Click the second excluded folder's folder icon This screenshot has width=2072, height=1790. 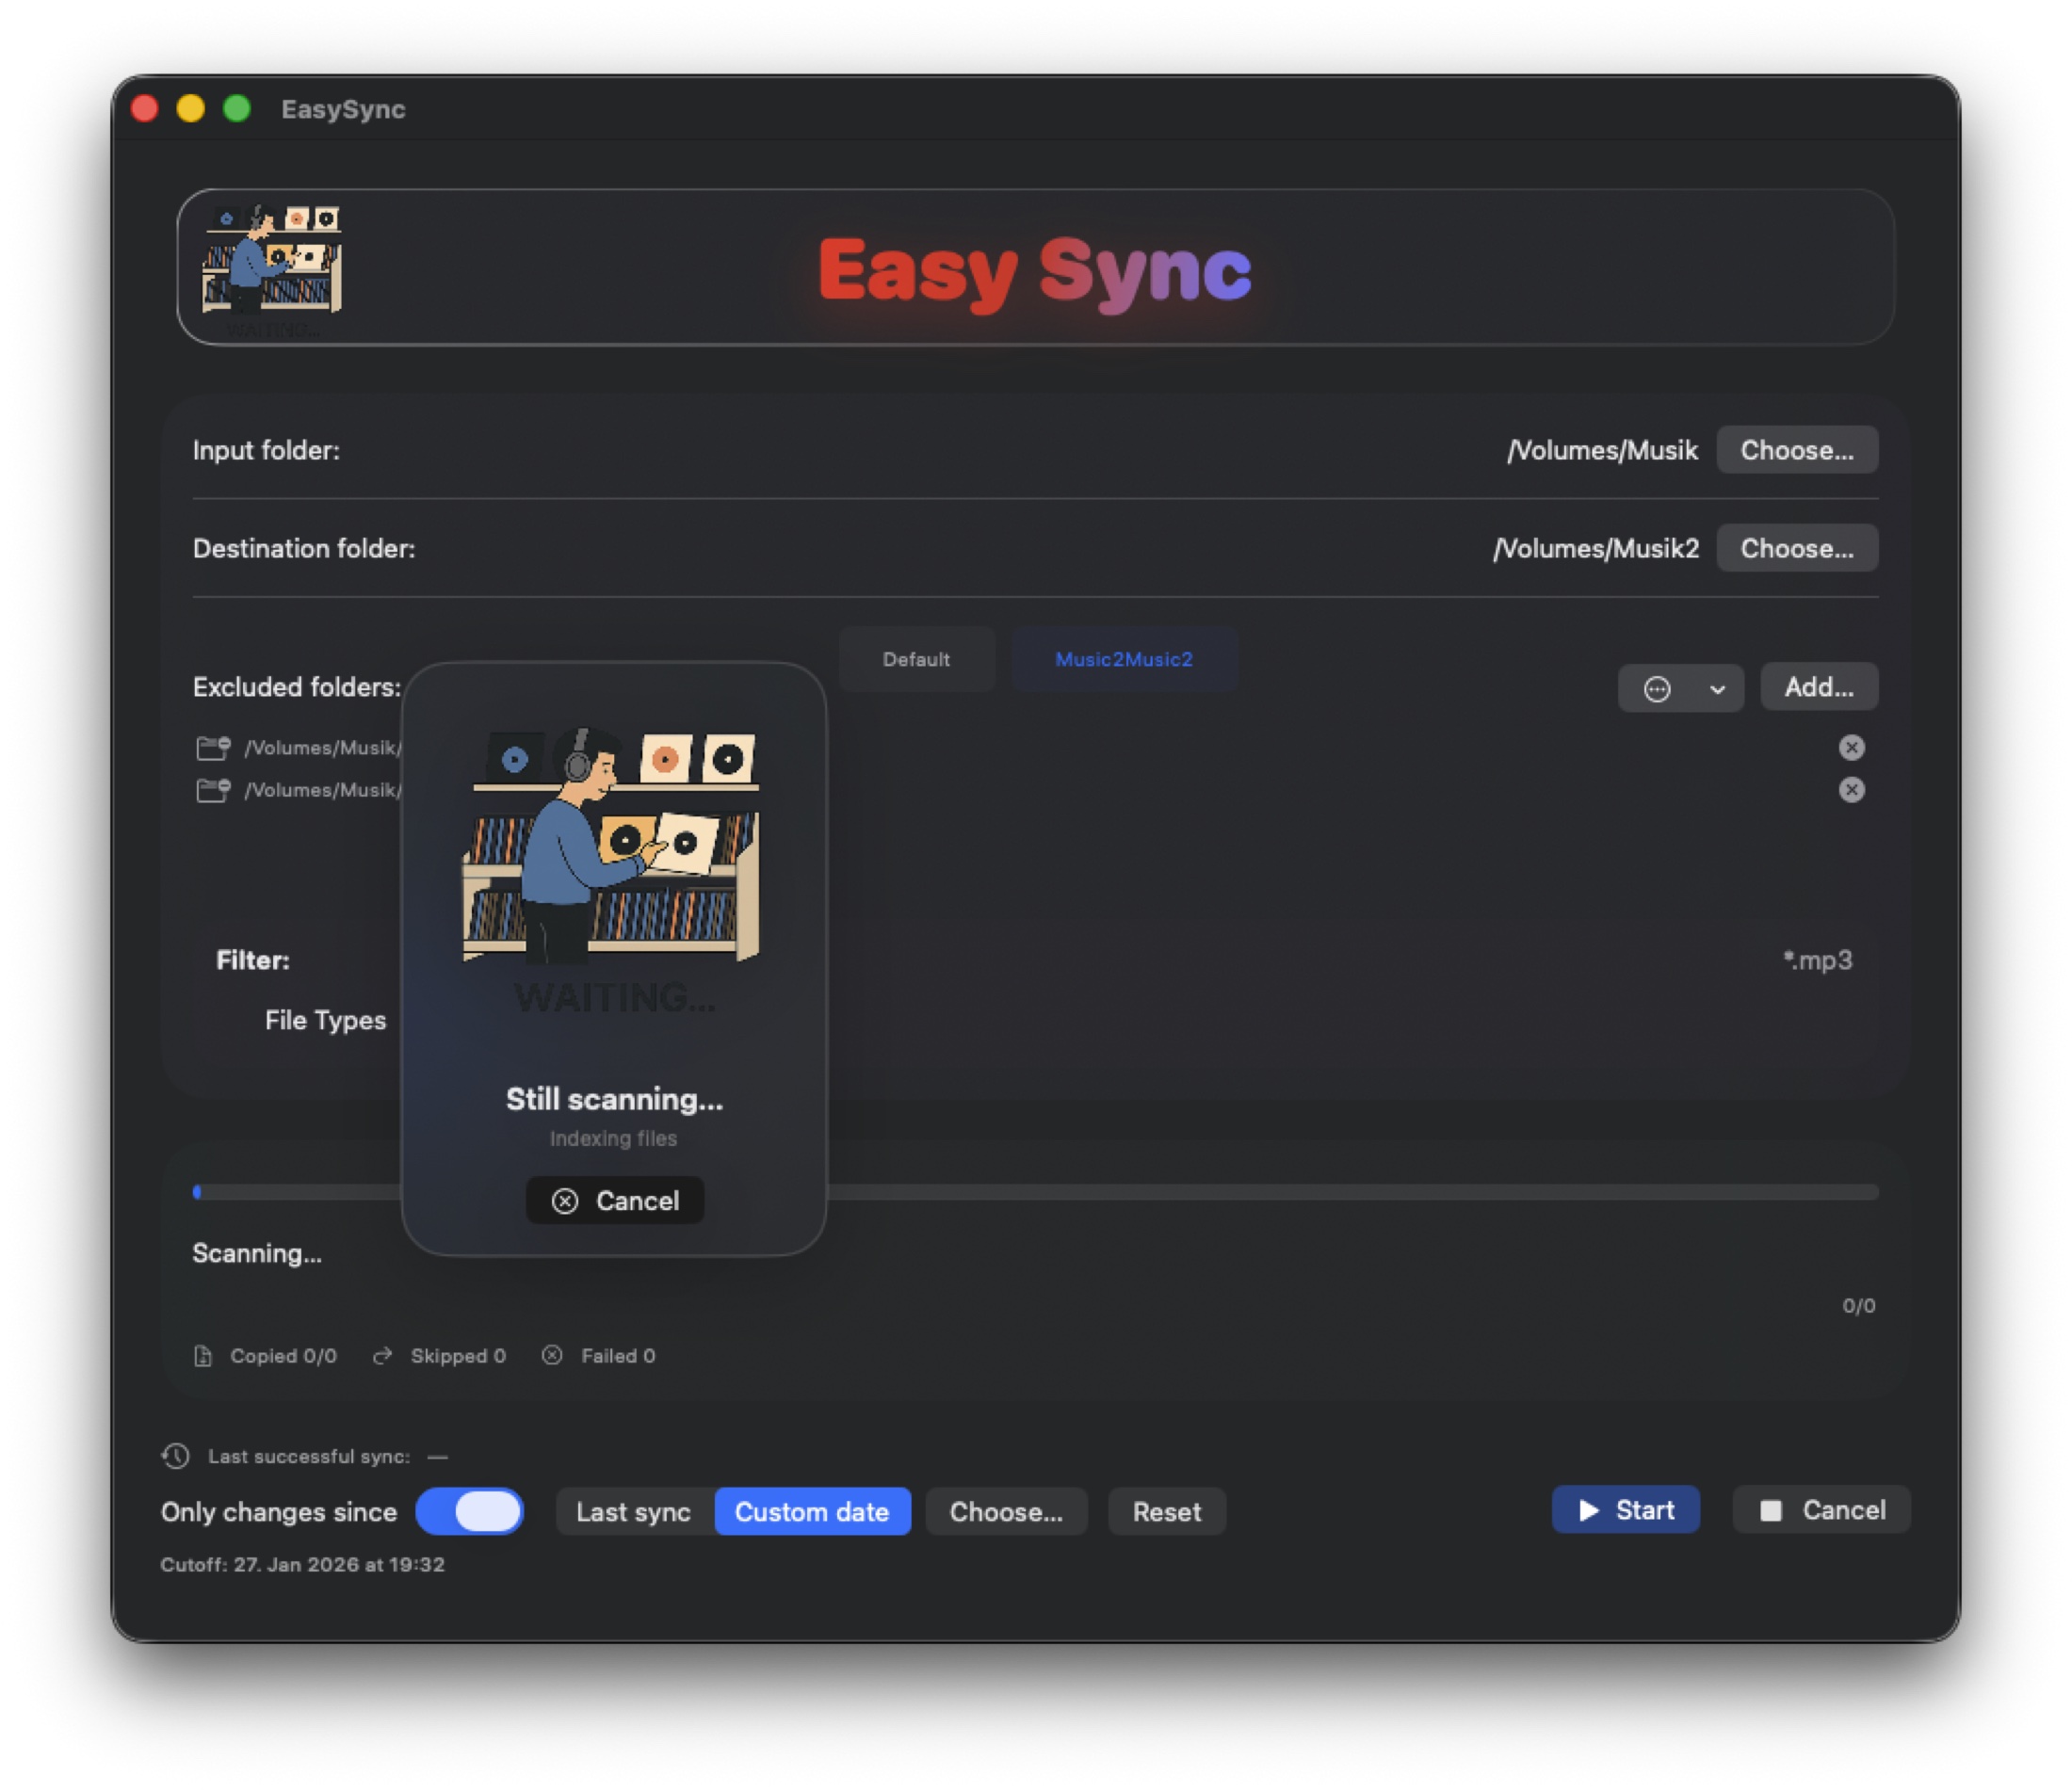pos(213,790)
